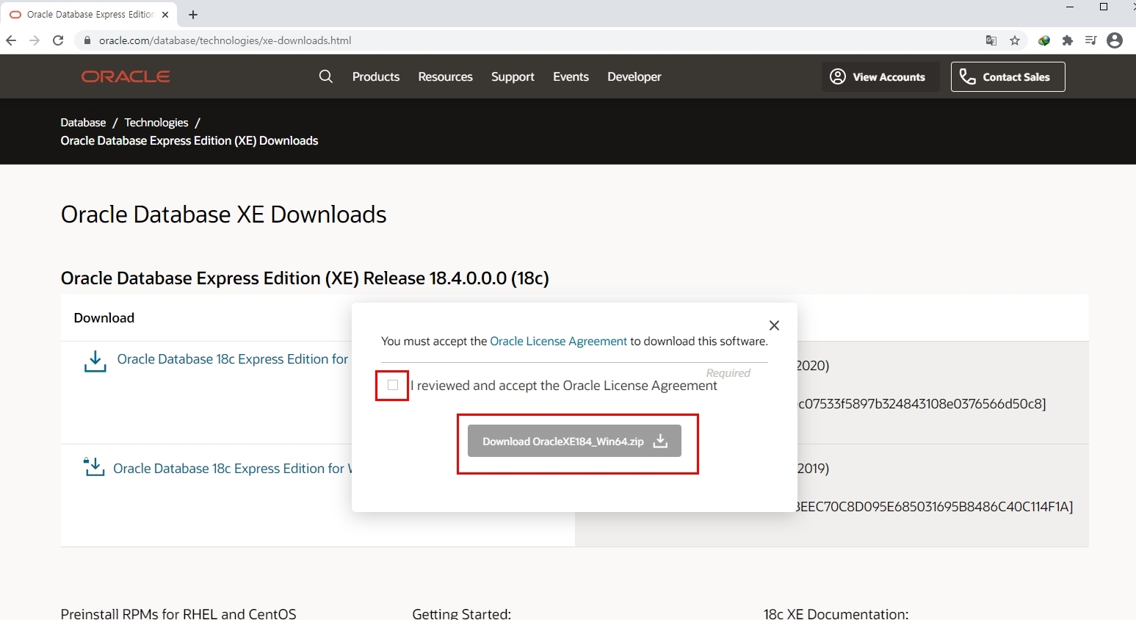Close the license agreement dialog with X
The image size is (1136, 620).
pos(774,325)
